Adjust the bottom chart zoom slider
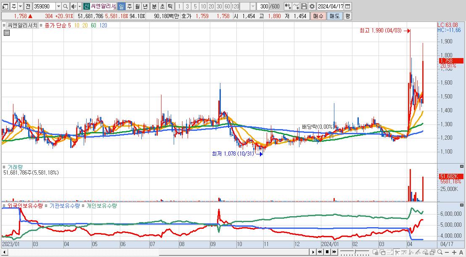This screenshot has width=466, height=257. pyautogui.click(x=355, y=252)
